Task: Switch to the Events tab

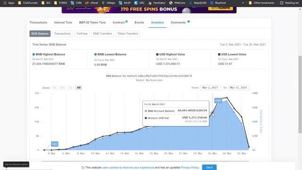Action: [x=139, y=23]
